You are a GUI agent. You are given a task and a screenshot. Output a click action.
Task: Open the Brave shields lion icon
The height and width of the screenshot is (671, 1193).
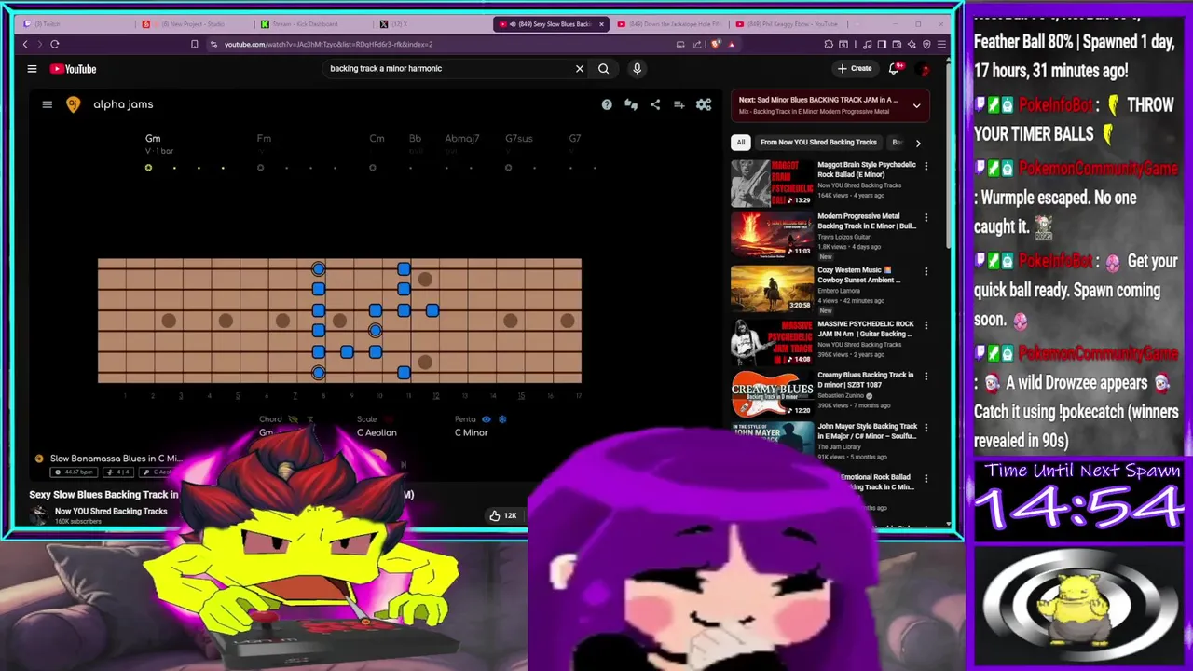716,44
